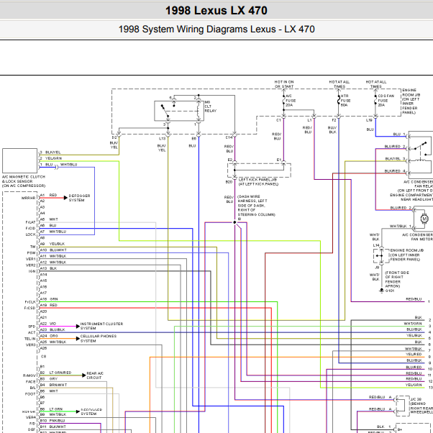Viewport: 433px width, 433px height.
Task: Click the G101 ground label
Action: pyautogui.click(x=390, y=291)
